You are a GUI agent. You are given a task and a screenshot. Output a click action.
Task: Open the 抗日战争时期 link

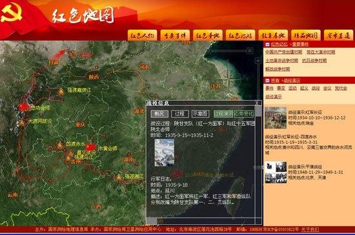click(314, 61)
